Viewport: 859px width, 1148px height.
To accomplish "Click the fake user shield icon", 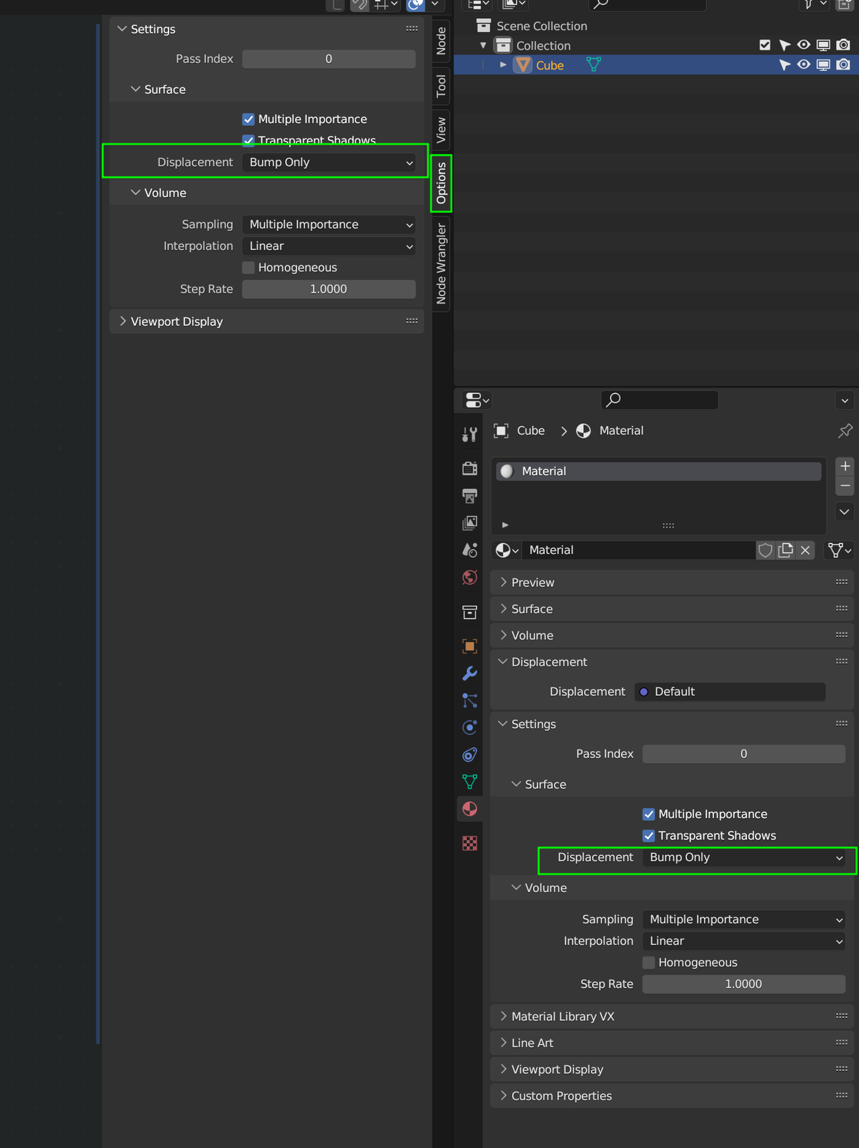I will point(765,550).
